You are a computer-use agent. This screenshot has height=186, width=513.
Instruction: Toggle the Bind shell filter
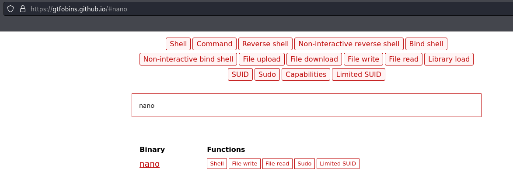(x=426, y=44)
